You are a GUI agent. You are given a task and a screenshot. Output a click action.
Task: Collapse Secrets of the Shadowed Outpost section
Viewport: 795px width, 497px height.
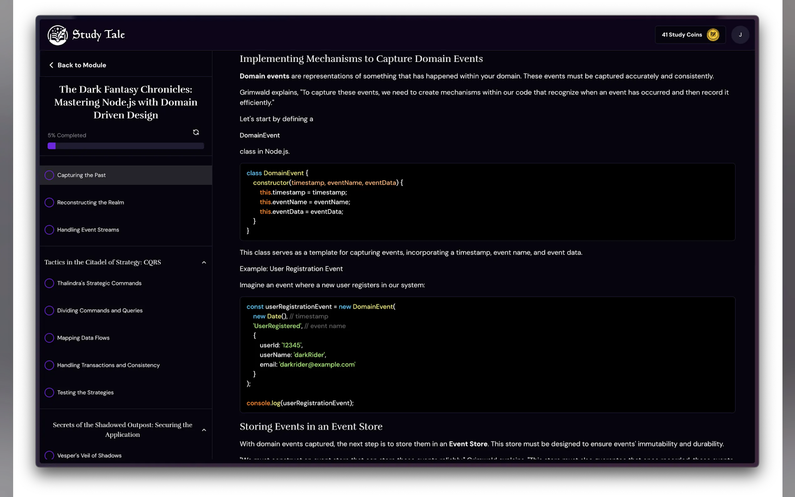204,430
